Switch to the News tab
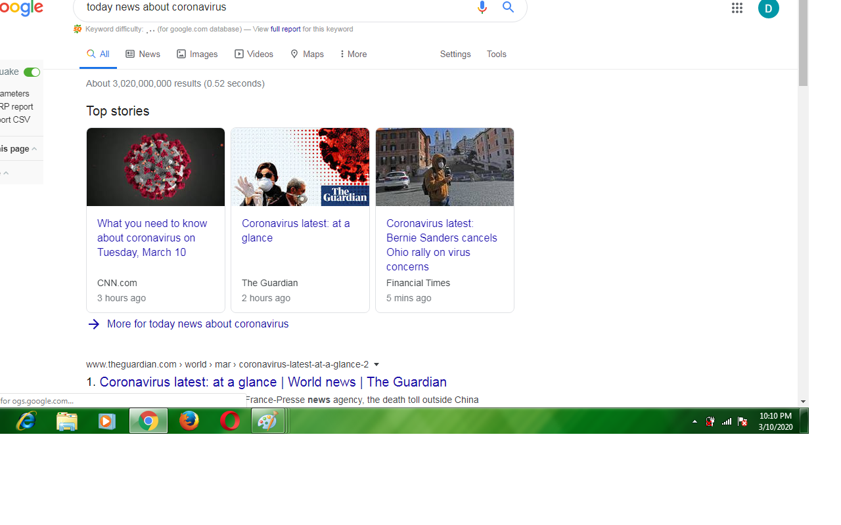841x525 pixels. (x=143, y=54)
